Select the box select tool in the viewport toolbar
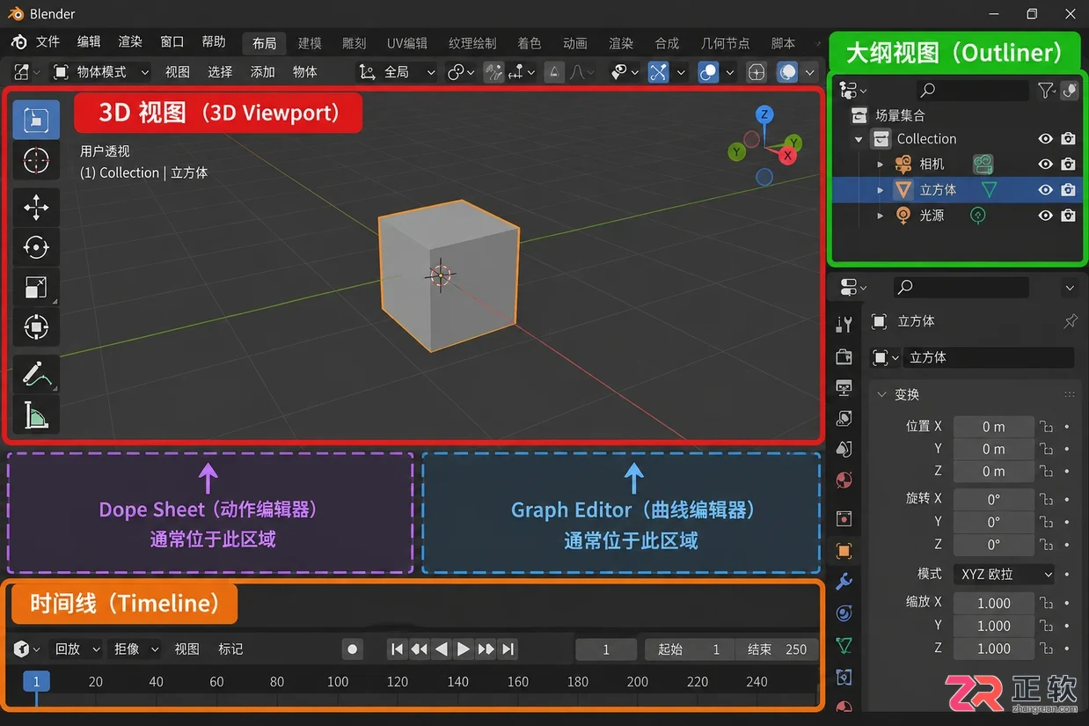 point(36,120)
